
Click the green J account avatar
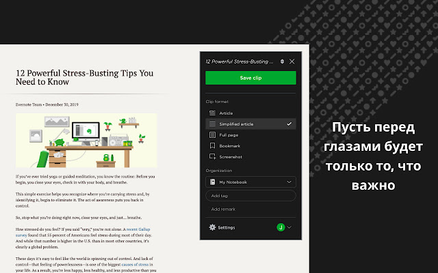coord(281,227)
